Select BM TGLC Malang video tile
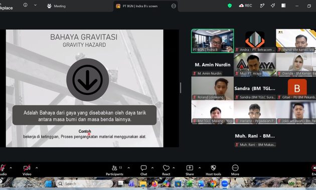The width and height of the screenshot is (316, 190). tap(212, 112)
